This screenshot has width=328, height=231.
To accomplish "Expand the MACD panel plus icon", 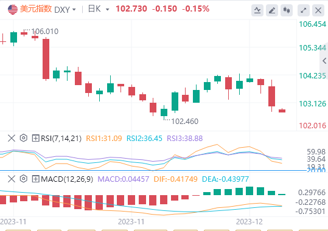I will pyautogui.click(x=35, y=179).
